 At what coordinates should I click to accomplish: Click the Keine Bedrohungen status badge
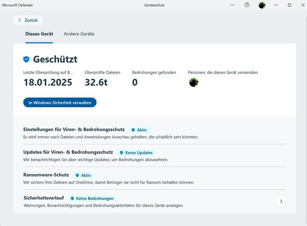[x=92, y=198]
